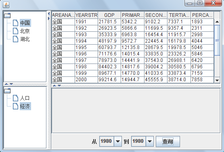Close the application window
Screen dimensions: 224x152
click(x=213, y=3)
